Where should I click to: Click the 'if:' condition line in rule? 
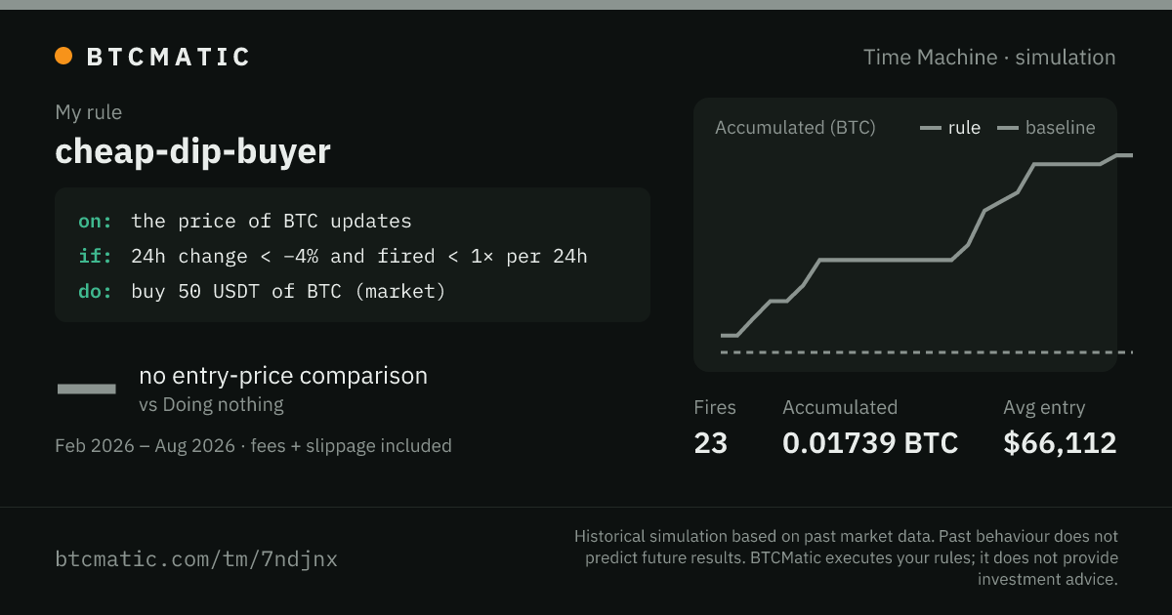(x=333, y=256)
